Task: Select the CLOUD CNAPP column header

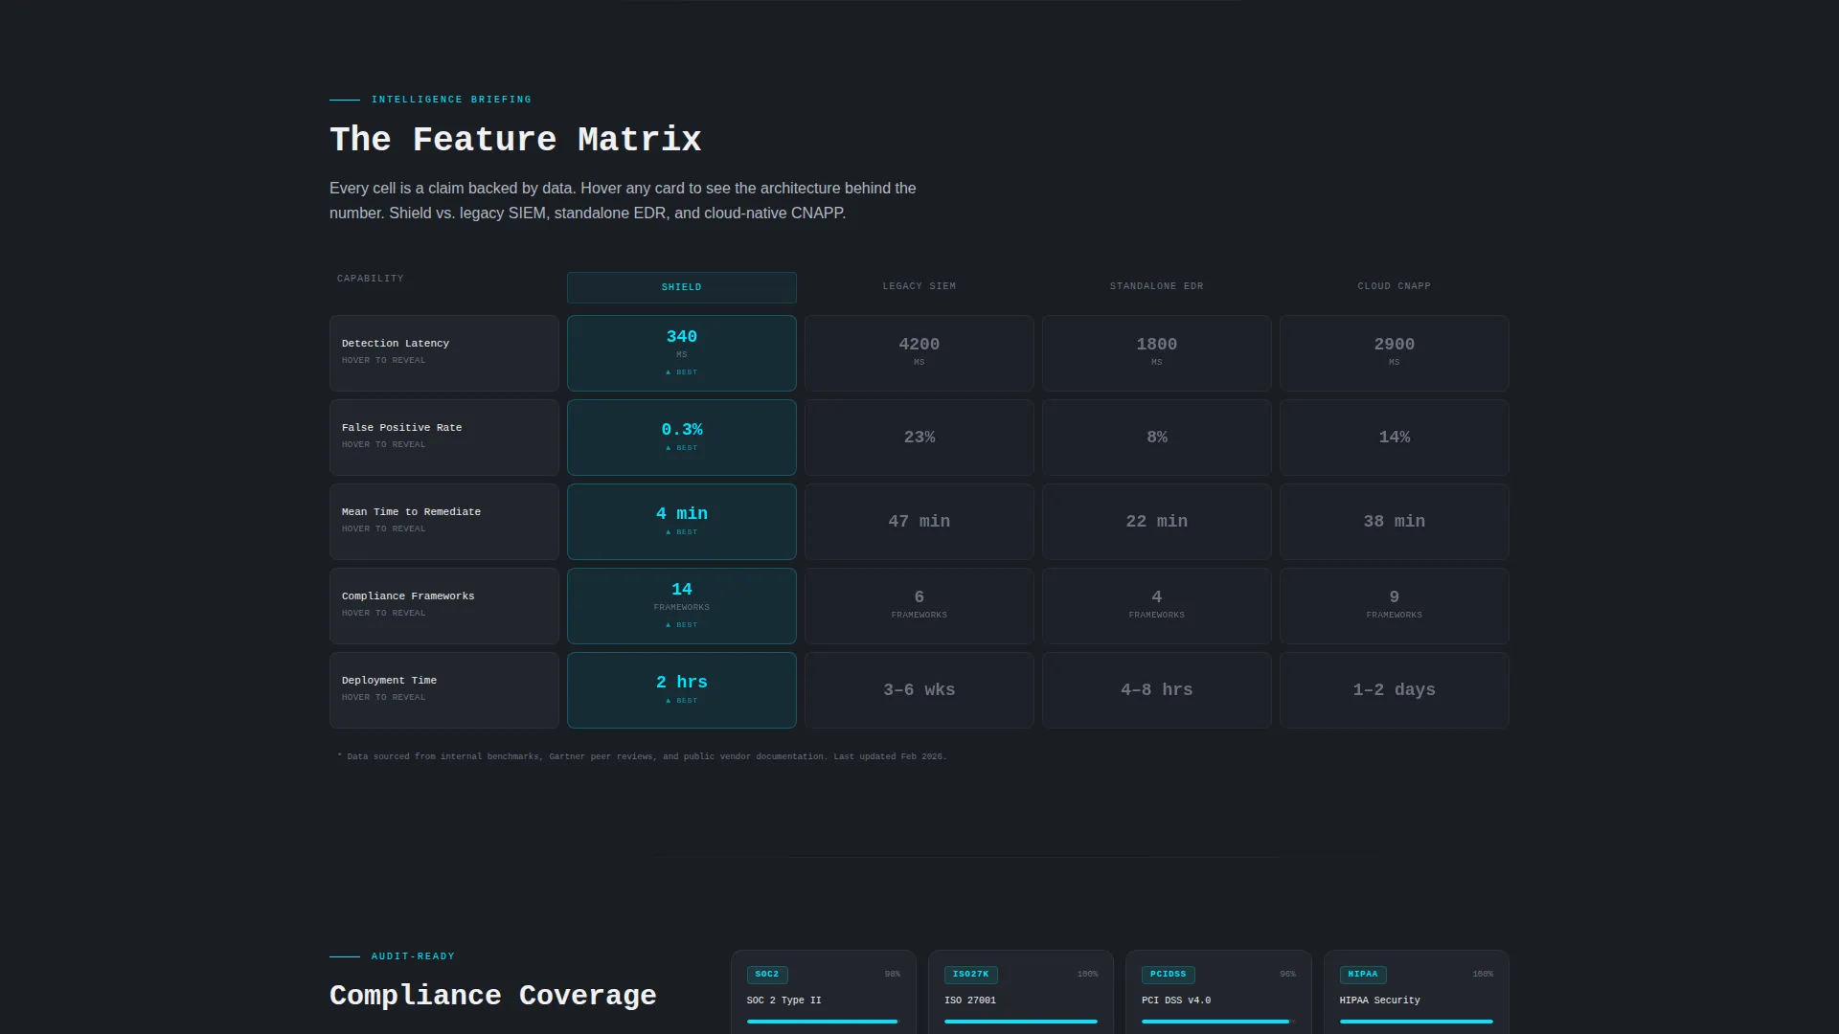Action: coord(1395,286)
